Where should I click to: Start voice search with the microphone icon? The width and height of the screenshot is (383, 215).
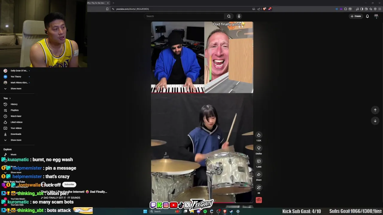pos(239,16)
